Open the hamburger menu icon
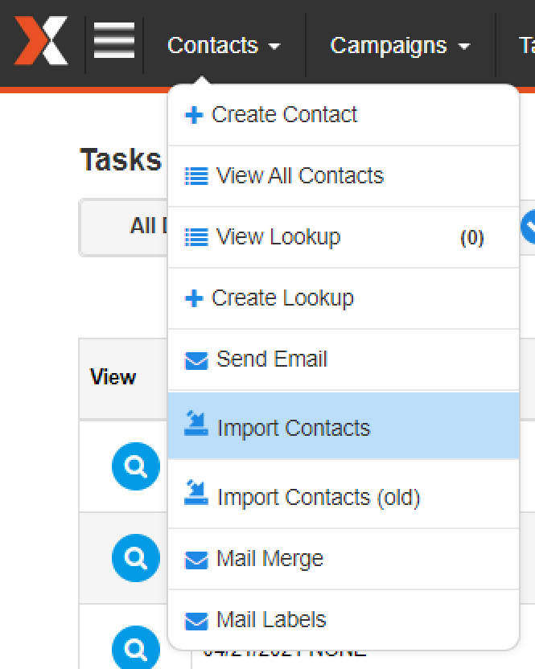 [x=114, y=41]
